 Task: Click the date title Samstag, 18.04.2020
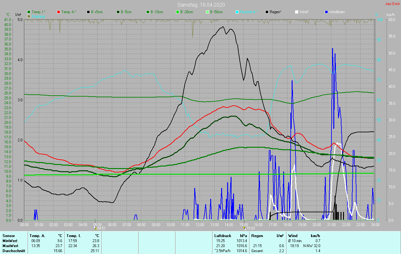(x=201, y=5)
